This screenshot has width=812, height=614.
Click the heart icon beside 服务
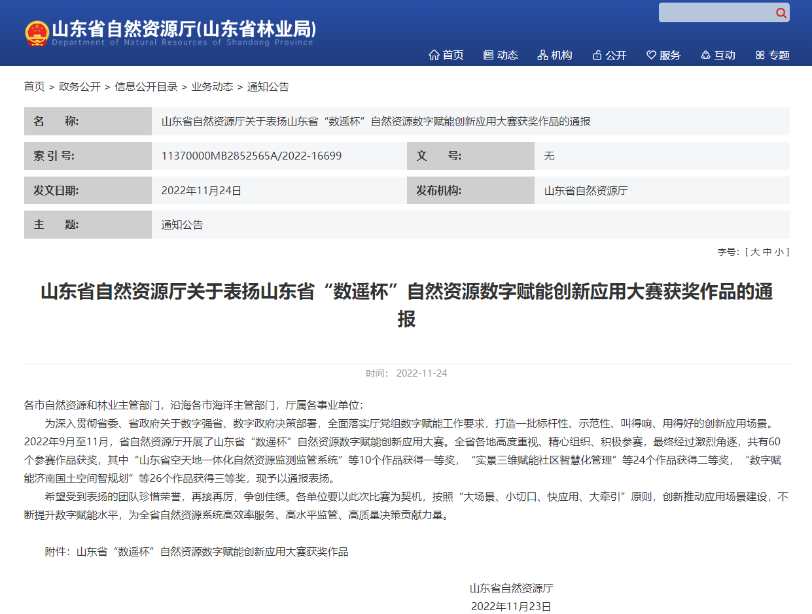pos(651,55)
